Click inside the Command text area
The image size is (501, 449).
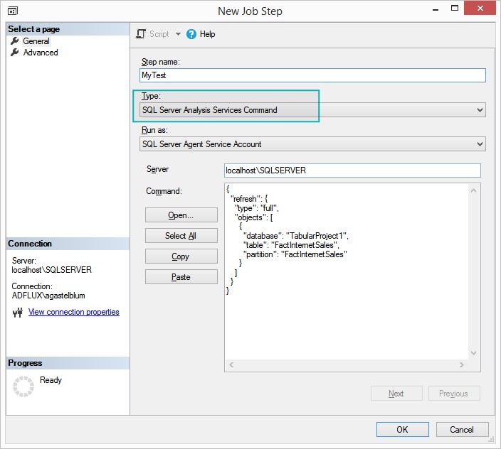[347, 271]
